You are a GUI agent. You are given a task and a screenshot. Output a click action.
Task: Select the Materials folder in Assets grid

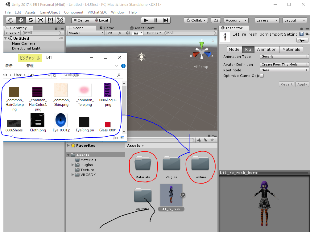pyautogui.click(x=143, y=167)
